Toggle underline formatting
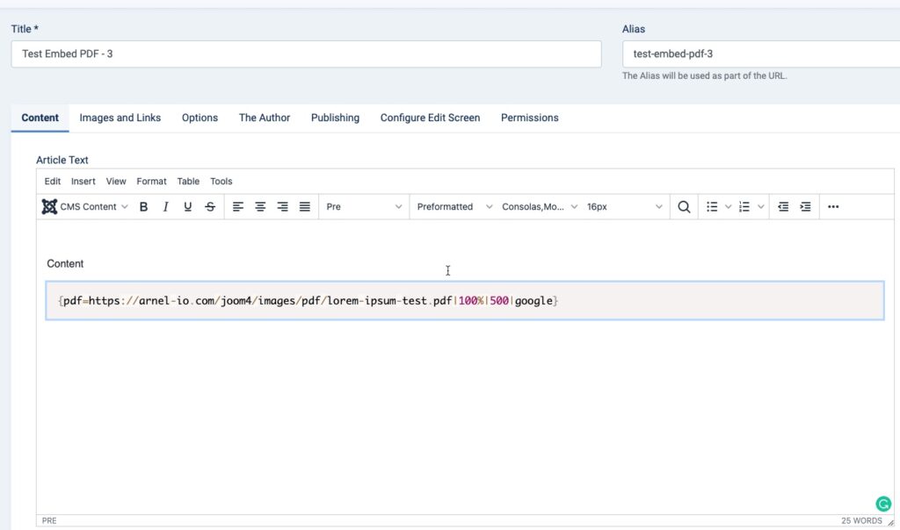900x530 pixels. 188,207
